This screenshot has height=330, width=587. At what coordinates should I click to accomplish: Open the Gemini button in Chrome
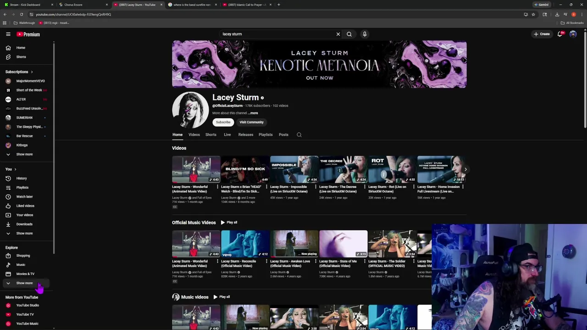coord(542,5)
